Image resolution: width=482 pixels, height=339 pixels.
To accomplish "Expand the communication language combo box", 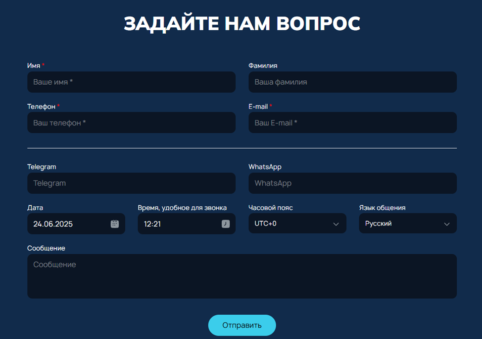I will [407, 224].
